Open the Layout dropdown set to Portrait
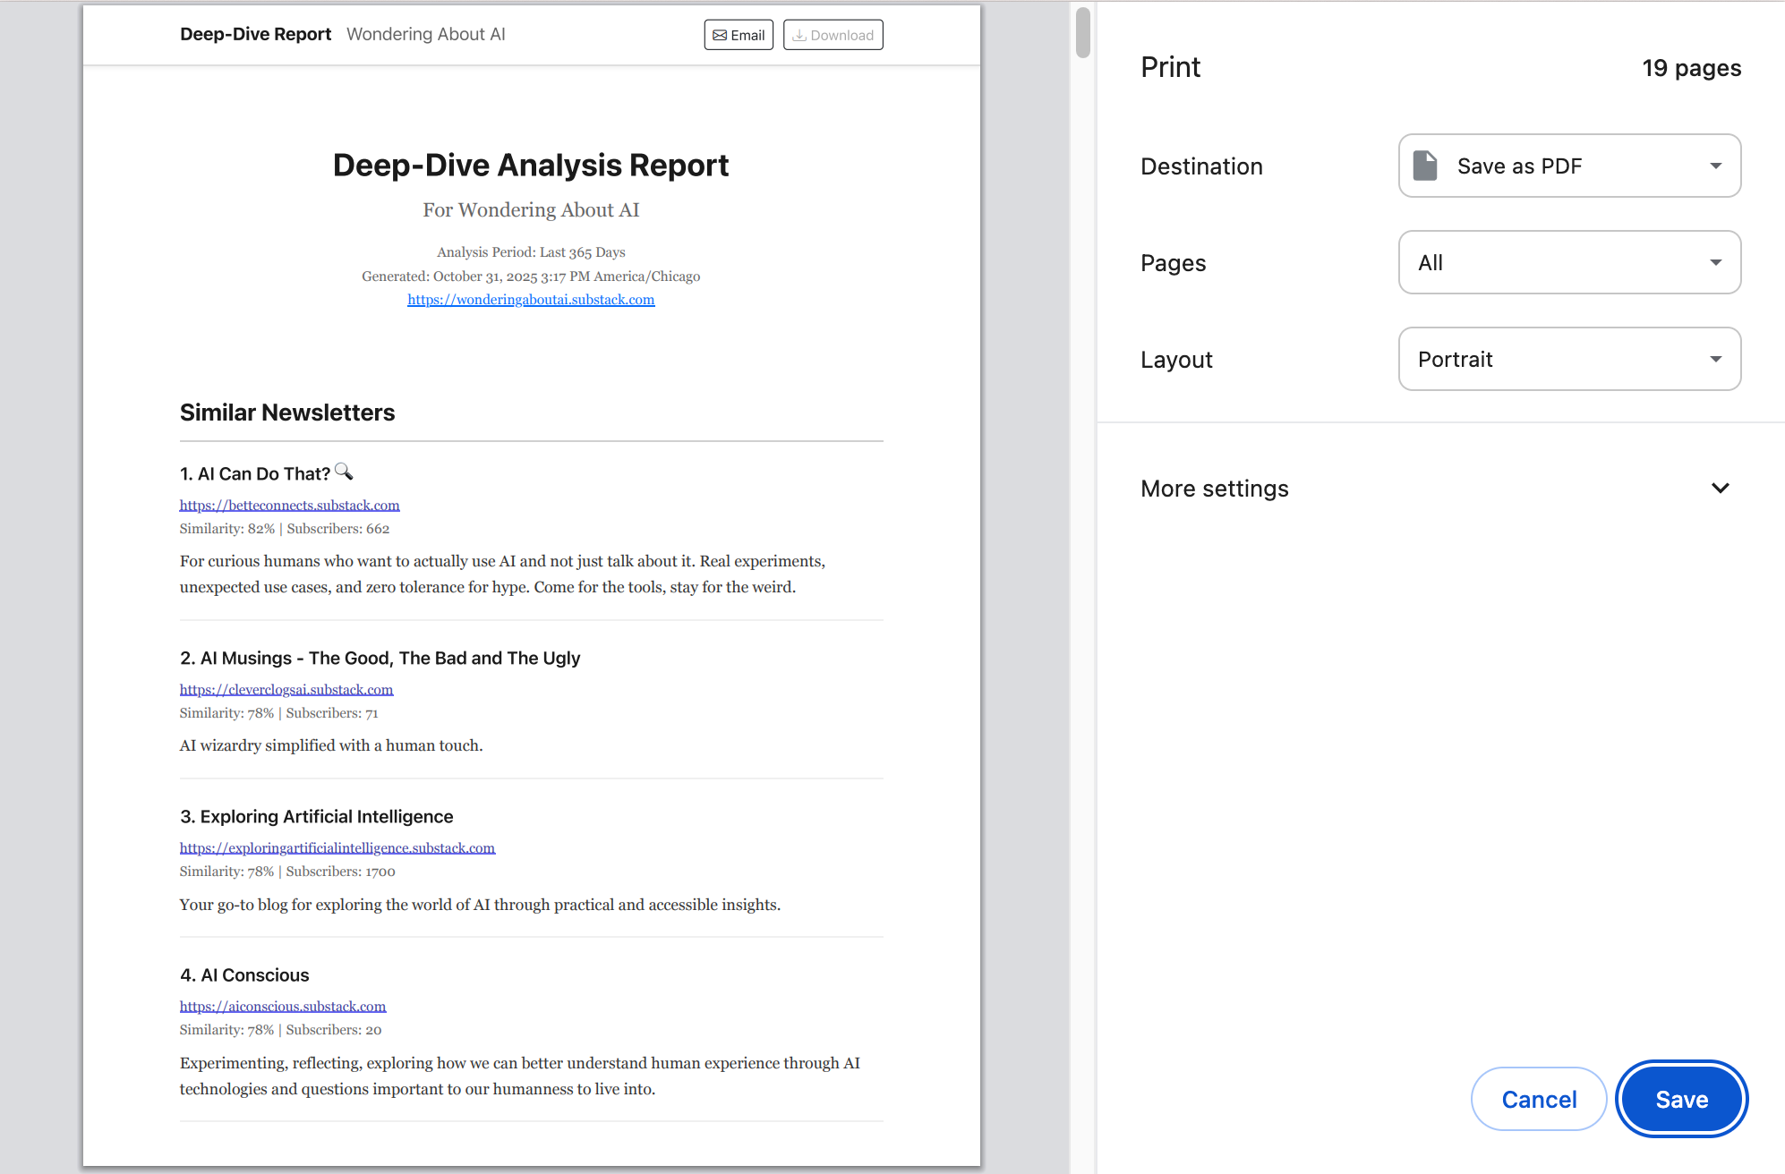Screen dimensions: 1785x1174 pyautogui.click(x=1569, y=359)
